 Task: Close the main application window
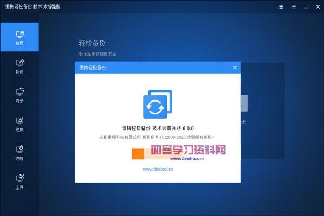coord(318,7)
